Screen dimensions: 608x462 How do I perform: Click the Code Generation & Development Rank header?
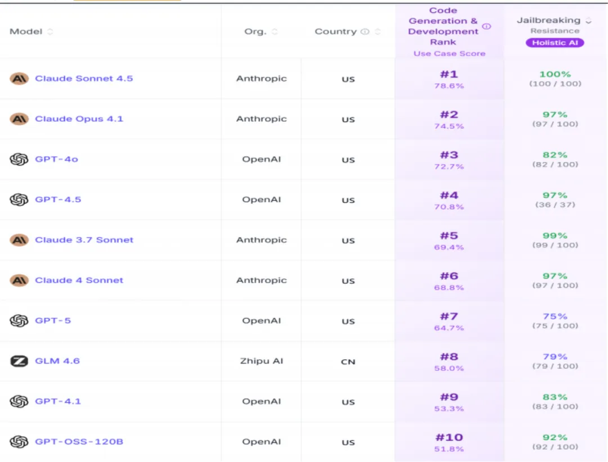click(x=443, y=26)
